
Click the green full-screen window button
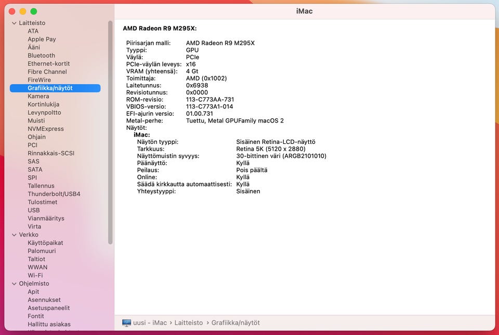tap(34, 11)
